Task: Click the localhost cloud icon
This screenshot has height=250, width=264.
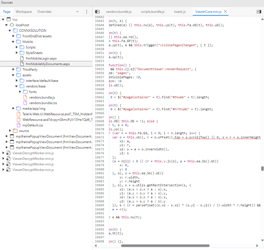Action: 12,25
